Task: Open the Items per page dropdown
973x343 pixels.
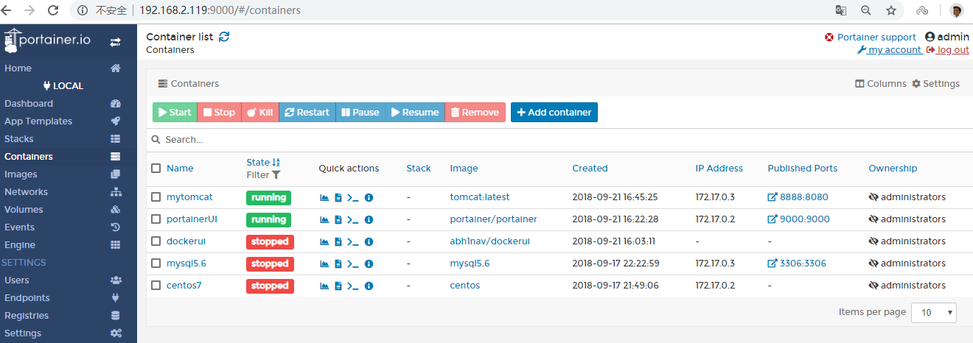Action: [934, 312]
